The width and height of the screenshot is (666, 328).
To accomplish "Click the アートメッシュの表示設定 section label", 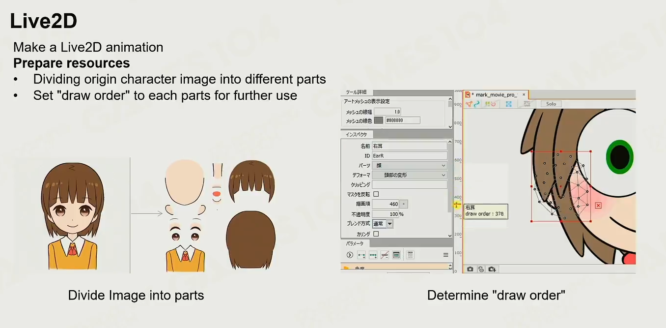I will (x=366, y=101).
